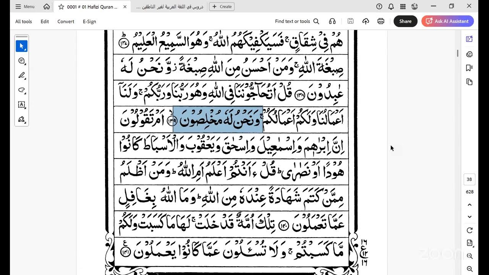Close the Hafizi Quran tab
Screen dimensions: 489x275
(x=125, y=6)
